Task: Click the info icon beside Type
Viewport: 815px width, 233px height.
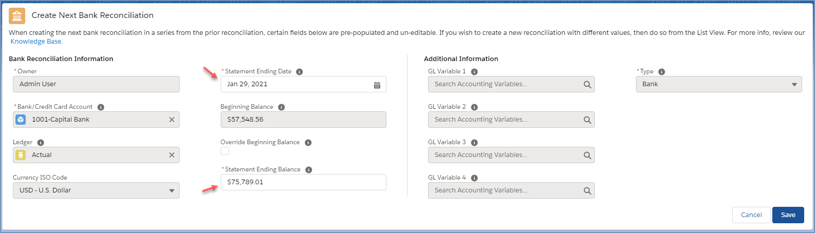Action: point(662,72)
